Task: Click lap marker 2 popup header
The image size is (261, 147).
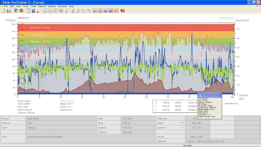Action: pyautogui.click(x=210, y=96)
